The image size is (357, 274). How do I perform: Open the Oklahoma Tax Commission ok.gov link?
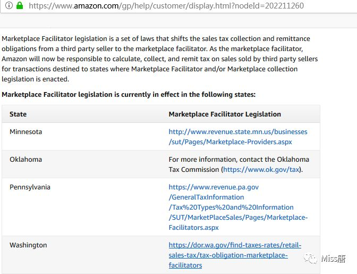[x=261, y=169]
